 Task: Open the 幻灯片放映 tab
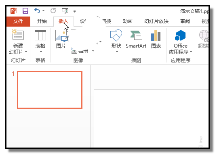(156, 21)
